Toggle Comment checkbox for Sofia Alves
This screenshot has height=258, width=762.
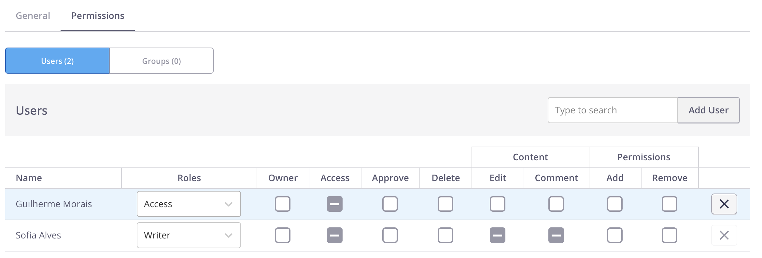[x=556, y=235]
